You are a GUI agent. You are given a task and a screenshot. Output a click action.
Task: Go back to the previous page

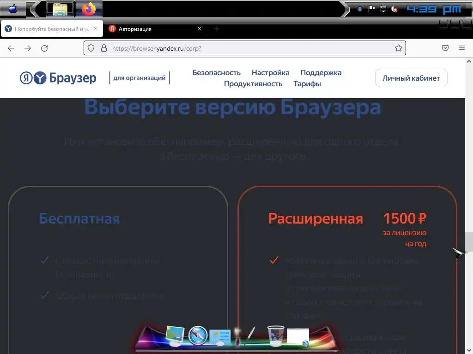coord(11,48)
